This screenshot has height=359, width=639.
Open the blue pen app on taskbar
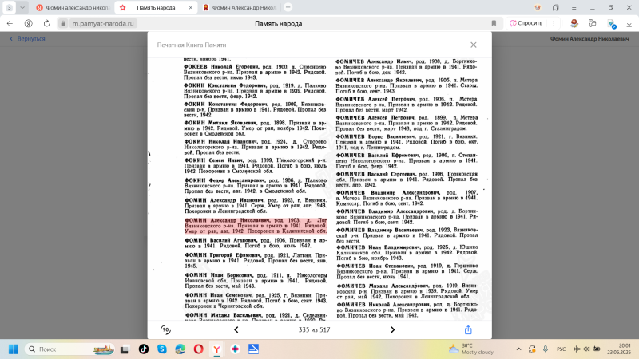[253, 349]
